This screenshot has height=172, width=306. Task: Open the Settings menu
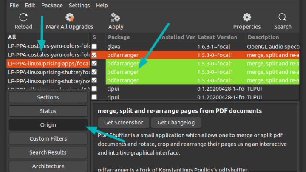click(x=79, y=5)
